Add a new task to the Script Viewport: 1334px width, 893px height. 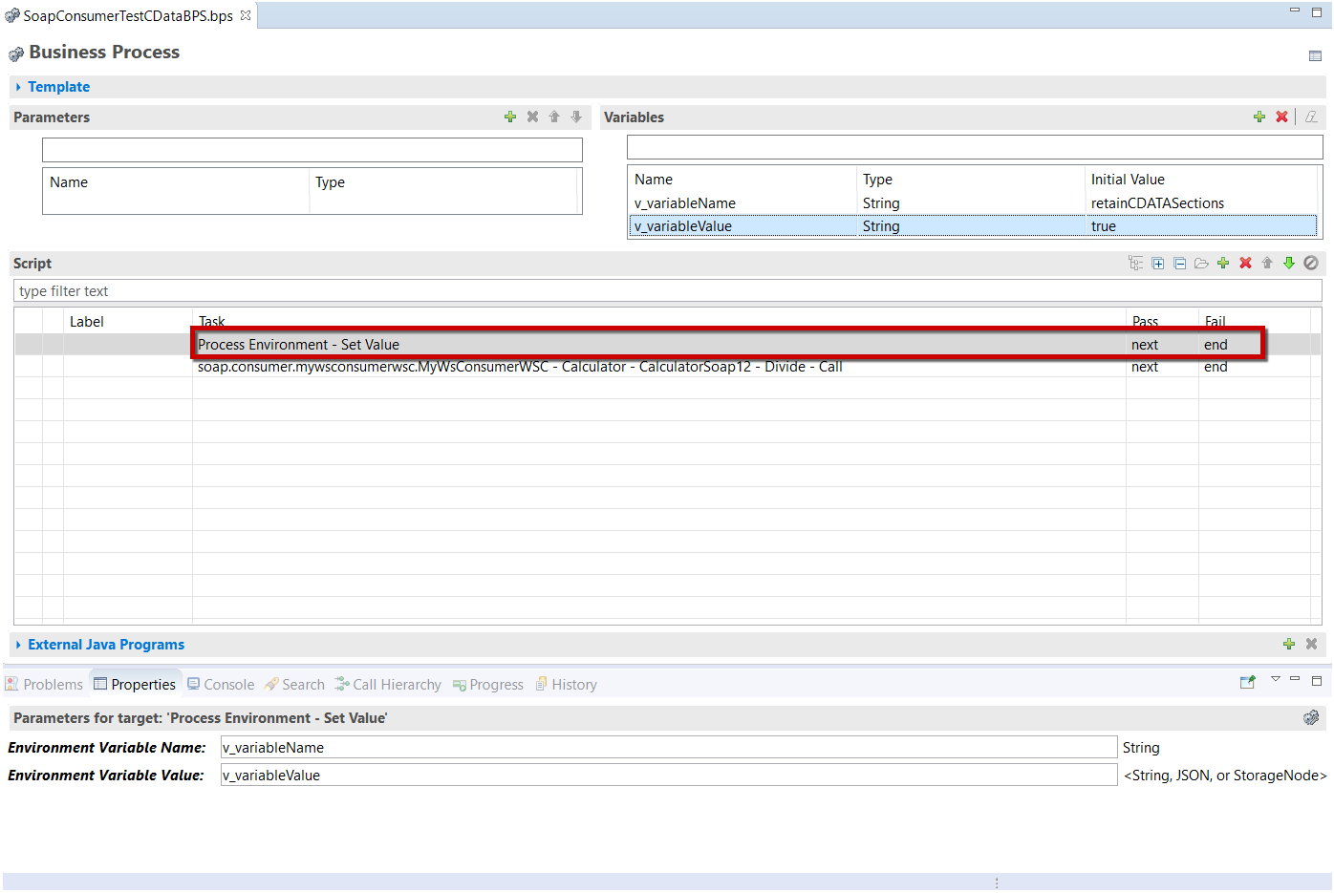click(x=1223, y=263)
